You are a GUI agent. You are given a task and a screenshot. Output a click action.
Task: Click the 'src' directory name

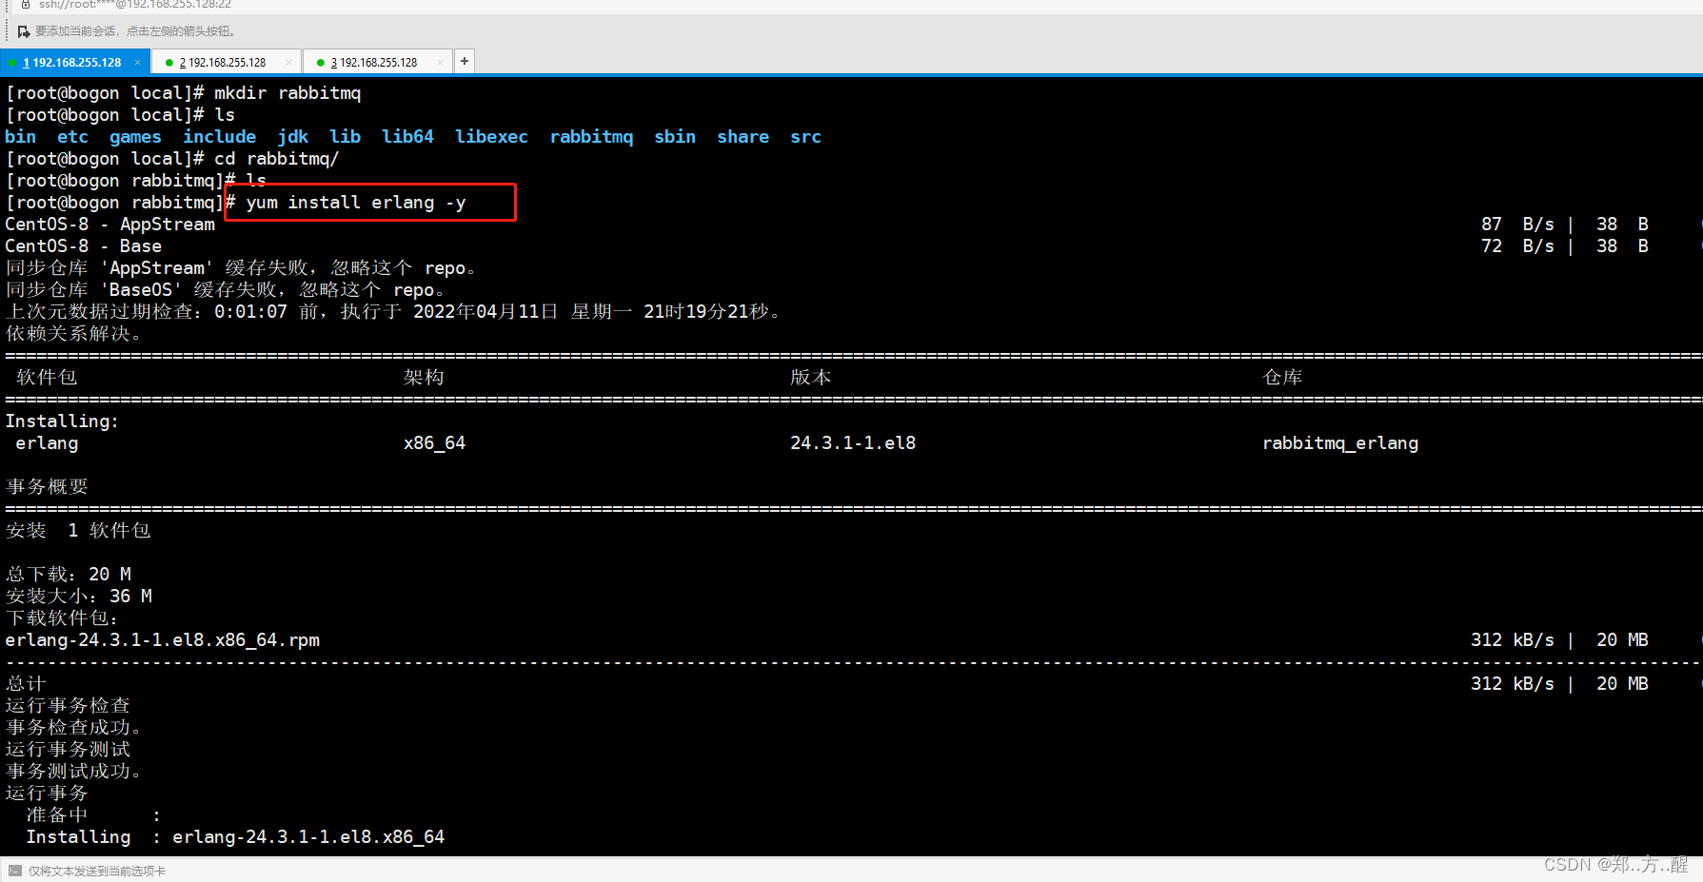click(805, 137)
